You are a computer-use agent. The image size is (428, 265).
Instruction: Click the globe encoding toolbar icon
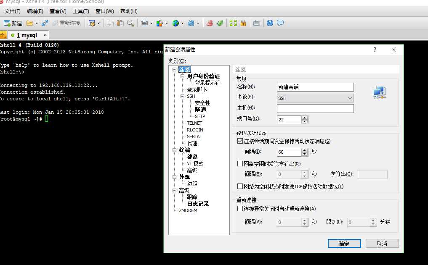175,23
